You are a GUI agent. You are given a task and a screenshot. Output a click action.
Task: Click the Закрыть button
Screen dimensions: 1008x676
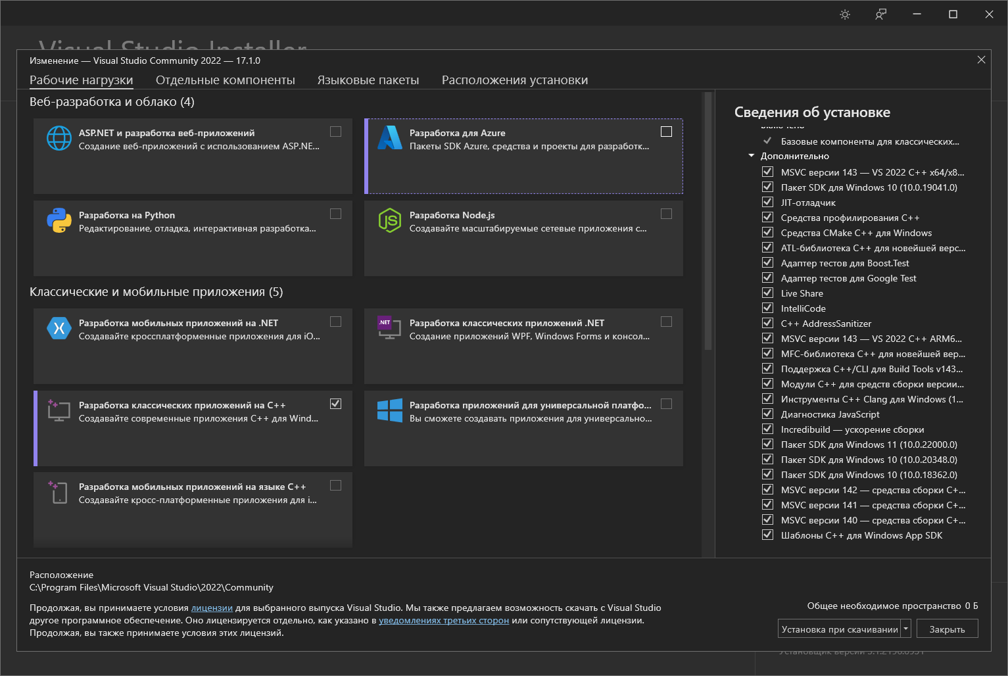click(948, 629)
